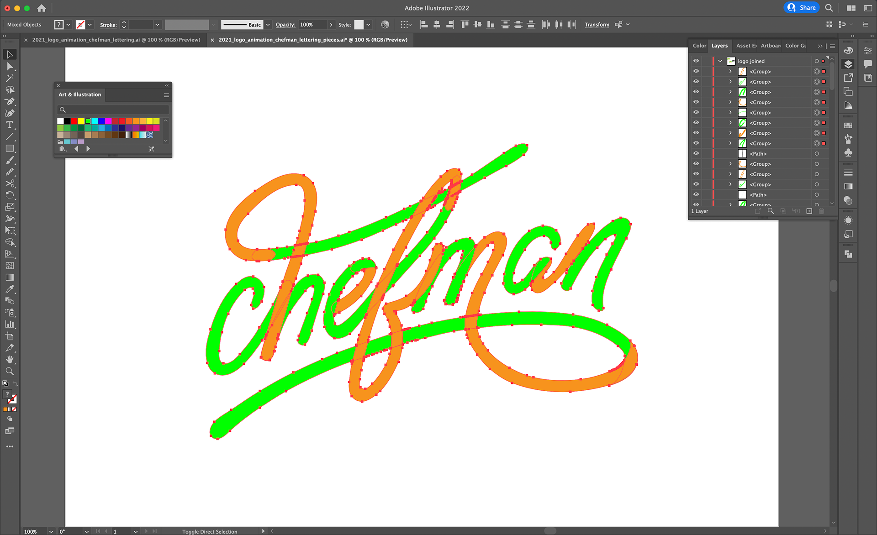Toggle visibility of Group row directly below logo joined
877x535 pixels.
click(696, 71)
